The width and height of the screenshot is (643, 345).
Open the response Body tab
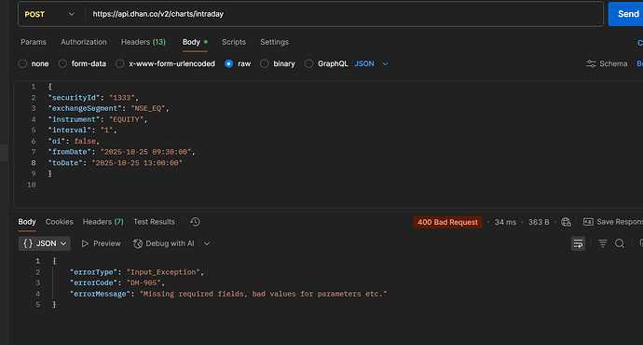coord(27,222)
